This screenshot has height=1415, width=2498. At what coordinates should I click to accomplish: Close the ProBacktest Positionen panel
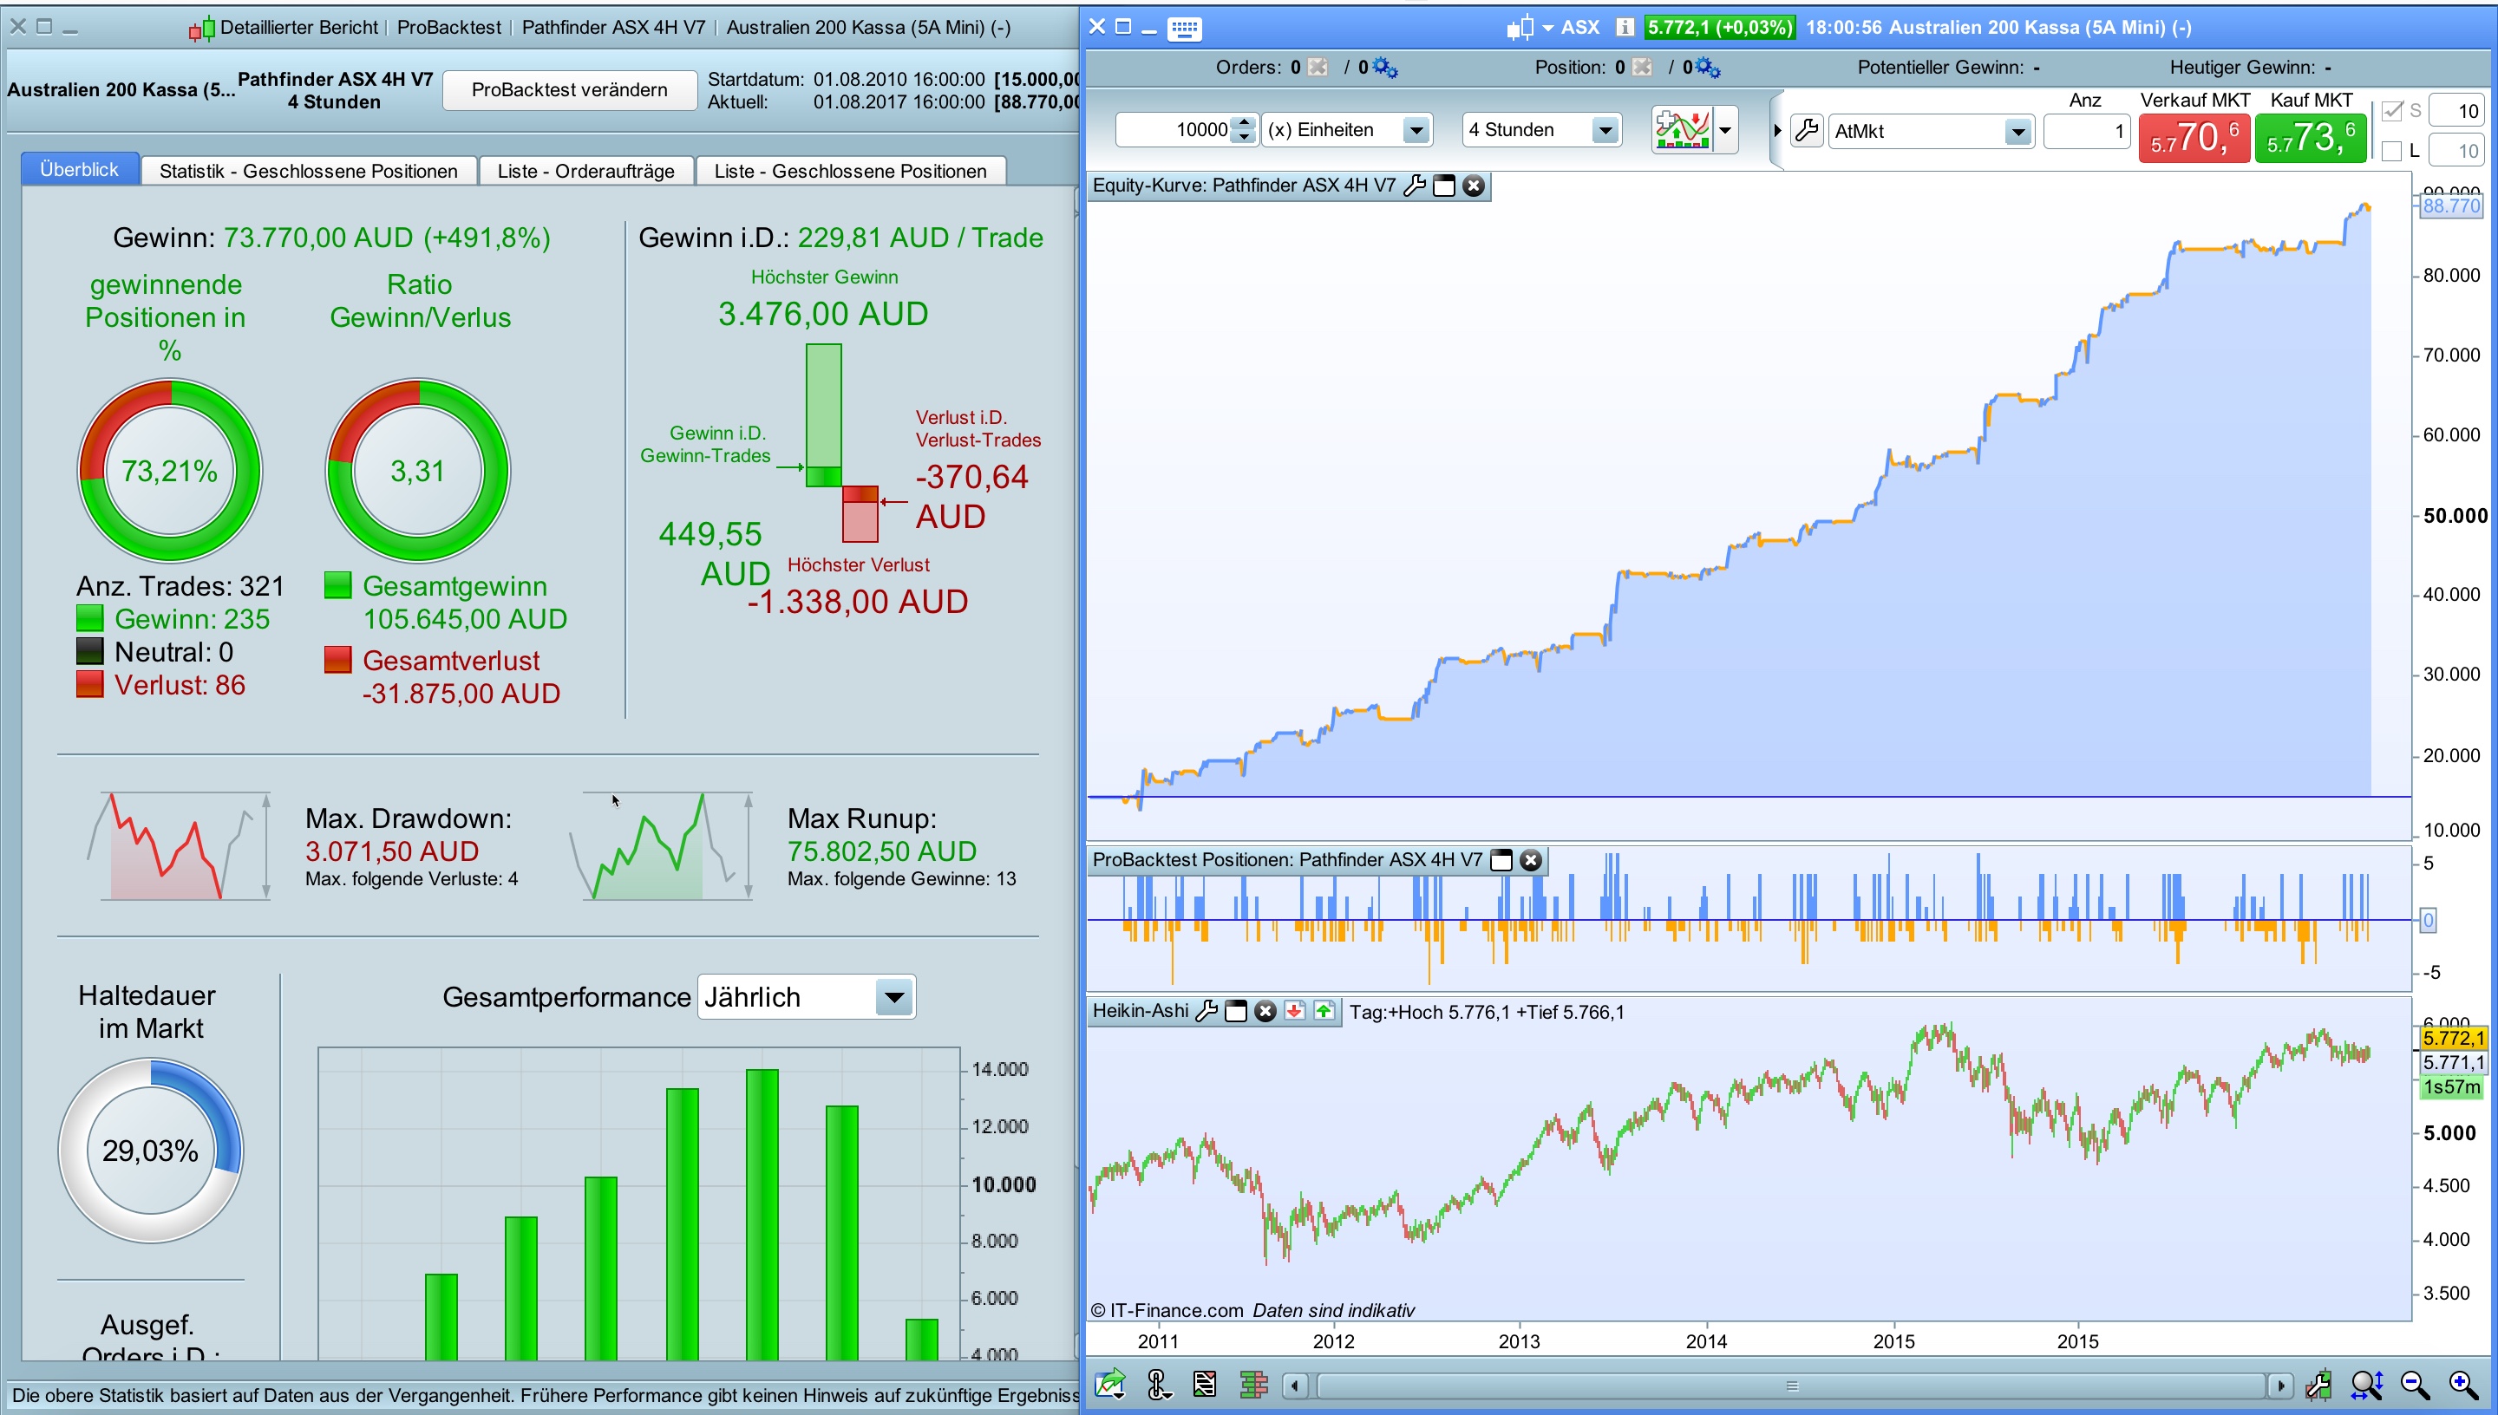1531,860
